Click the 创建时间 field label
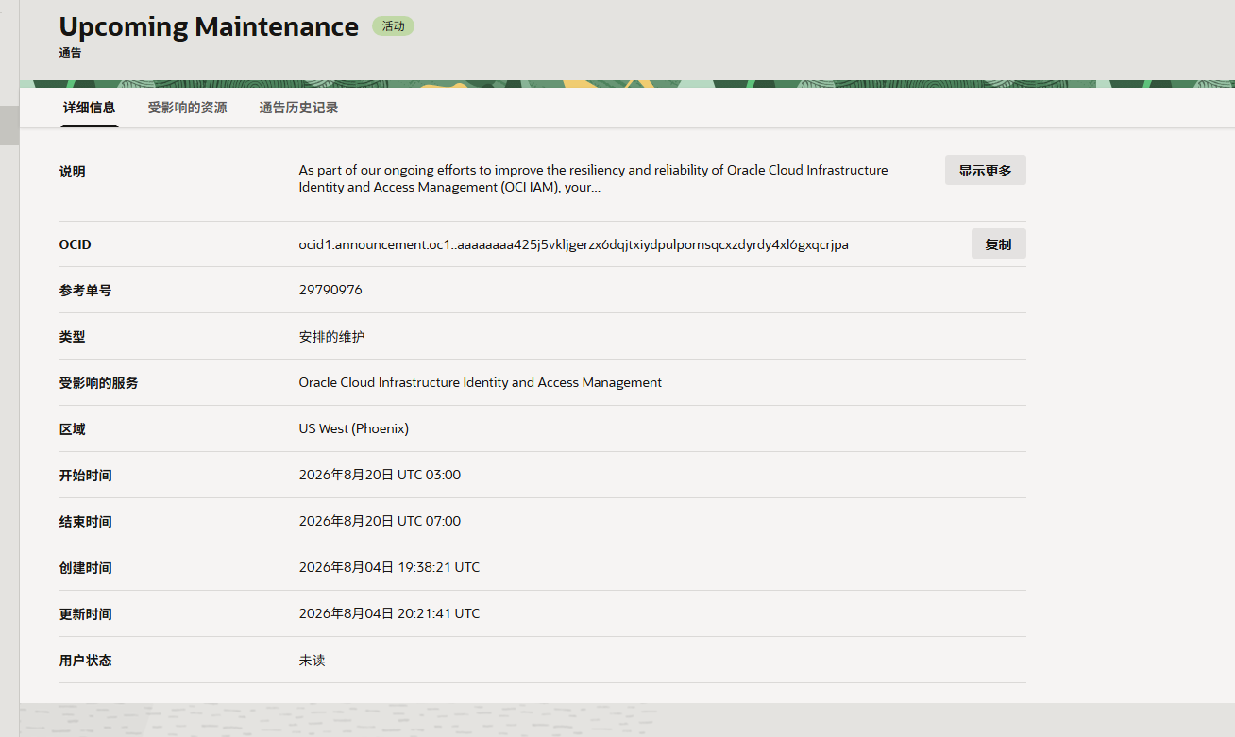1235x737 pixels. point(85,568)
